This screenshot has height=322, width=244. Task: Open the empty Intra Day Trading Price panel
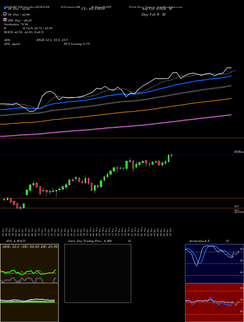[x=98, y=273]
